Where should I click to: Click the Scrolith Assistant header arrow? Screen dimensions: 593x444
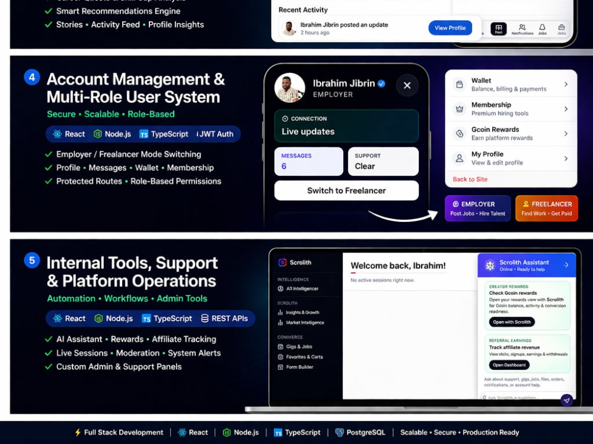coord(566,265)
